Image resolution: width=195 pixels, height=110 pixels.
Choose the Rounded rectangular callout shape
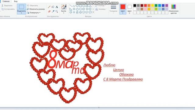(84, 12)
